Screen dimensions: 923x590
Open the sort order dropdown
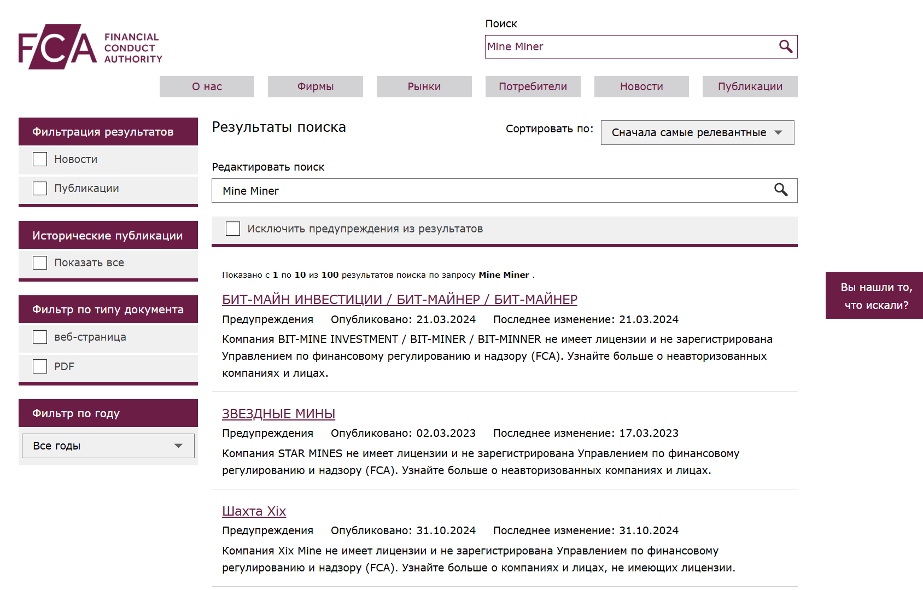pos(697,132)
